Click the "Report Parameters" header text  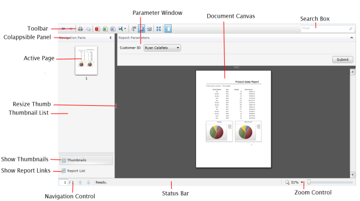coord(134,38)
